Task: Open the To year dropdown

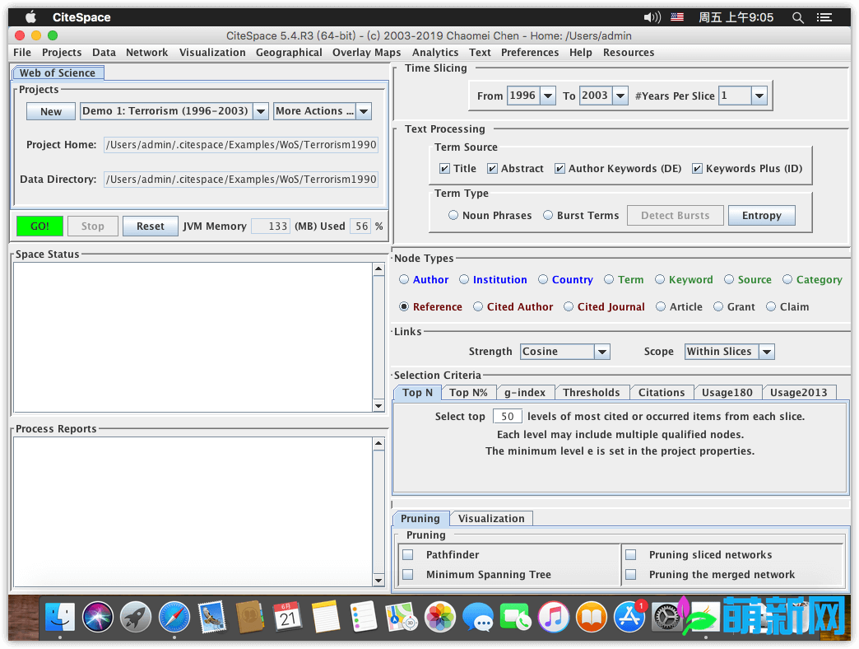Action: [620, 96]
